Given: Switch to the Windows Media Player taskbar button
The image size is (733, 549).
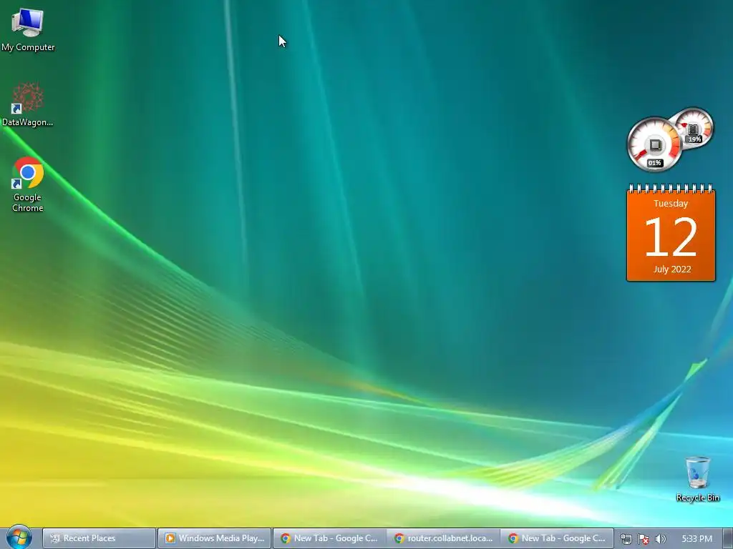Looking at the screenshot, I should (214, 538).
